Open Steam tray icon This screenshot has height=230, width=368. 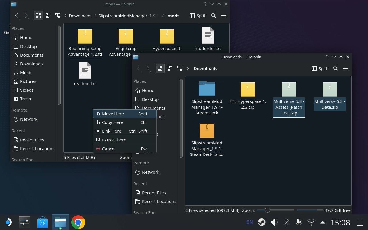(262, 222)
